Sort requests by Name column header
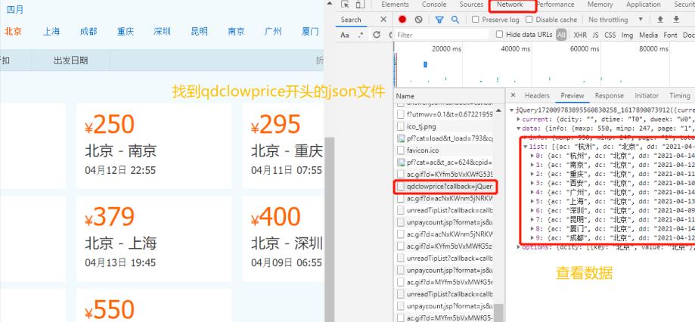Viewport: 695px width, 322px height. coord(449,96)
